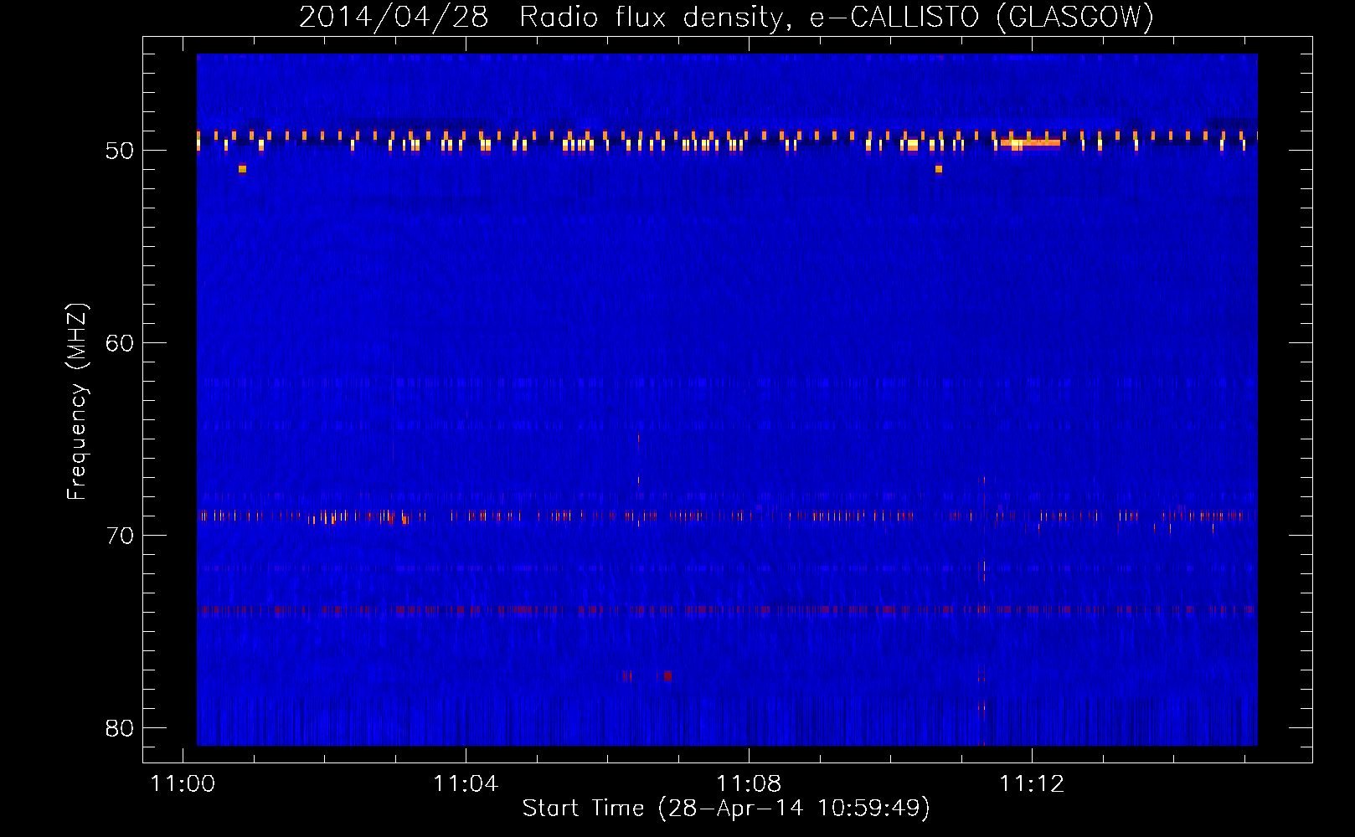Select the 80 frequency tick label
This screenshot has width=1355, height=837.
(120, 727)
